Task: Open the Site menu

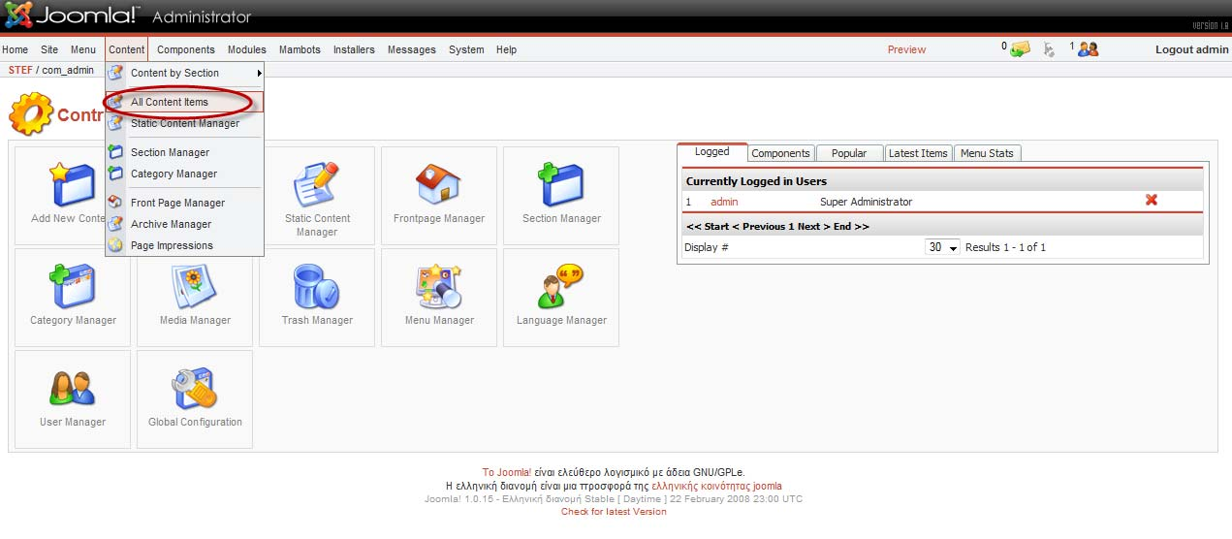Action: pos(49,49)
